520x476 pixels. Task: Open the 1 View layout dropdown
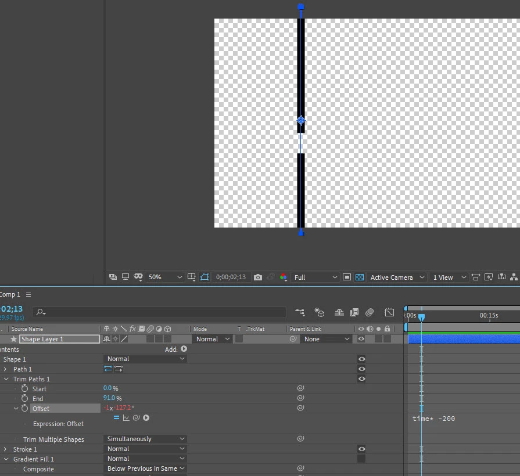coord(449,277)
